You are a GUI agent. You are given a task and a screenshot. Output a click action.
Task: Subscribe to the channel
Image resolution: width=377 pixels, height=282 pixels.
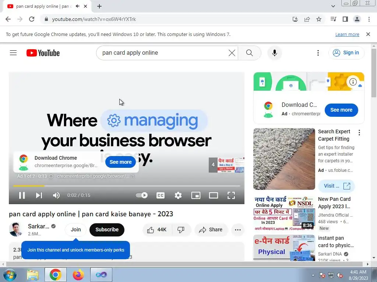click(107, 229)
